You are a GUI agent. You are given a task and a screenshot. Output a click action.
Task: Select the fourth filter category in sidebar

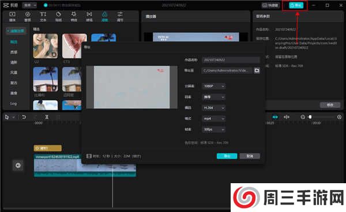(x=13, y=73)
